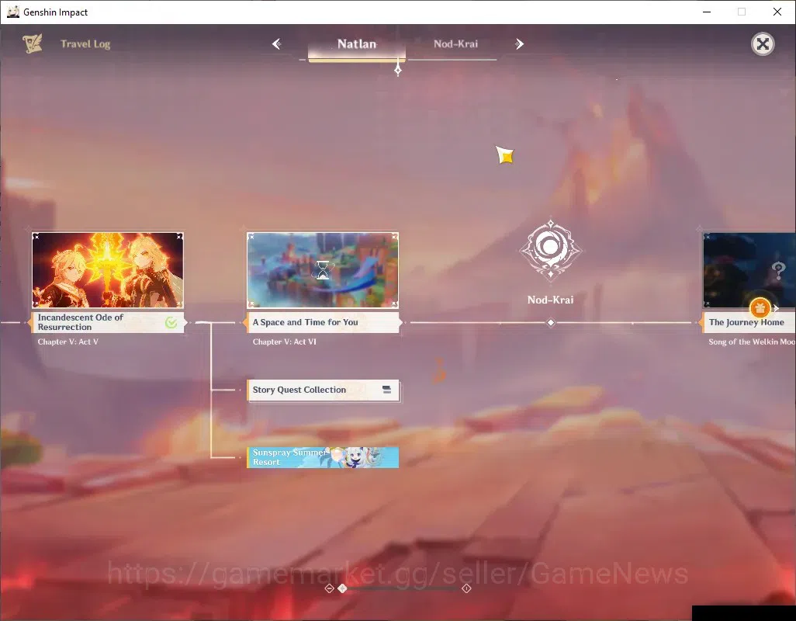The image size is (796, 621).
Task: Click the Chapter V: Act VI subtitle
Action: (x=284, y=342)
